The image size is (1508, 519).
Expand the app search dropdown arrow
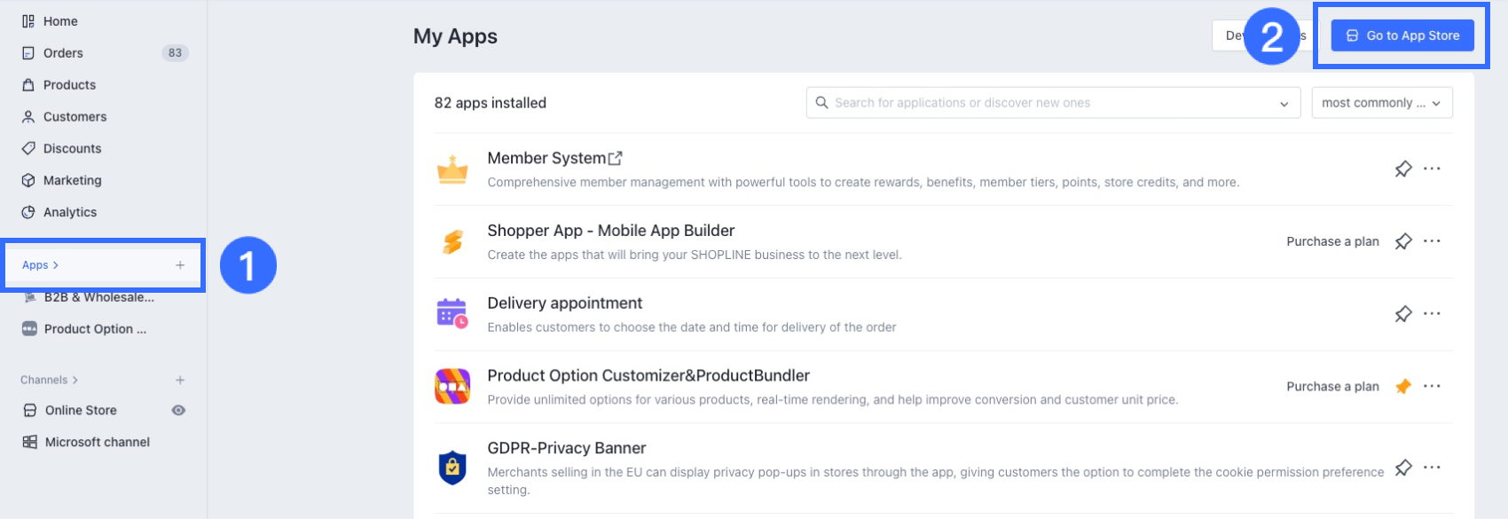click(x=1284, y=104)
